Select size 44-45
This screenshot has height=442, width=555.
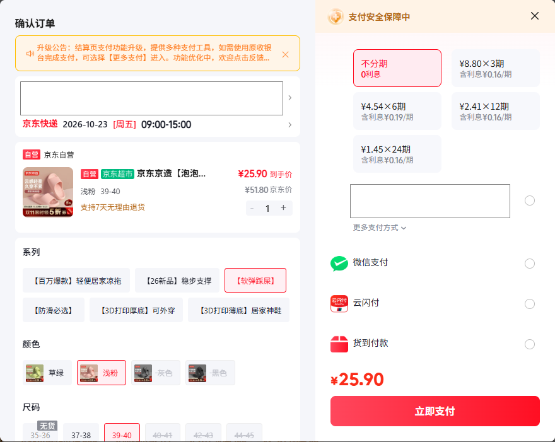(x=244, y=433)
